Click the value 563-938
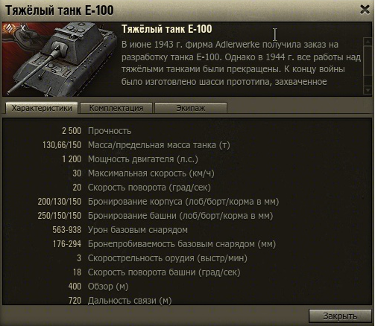375x326 pixels. coord(67,230)
